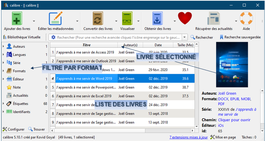Viewport: 265px width, 141px height.
Task: Click the Obtenir des livres icon
Action: [x=157, y=18]
